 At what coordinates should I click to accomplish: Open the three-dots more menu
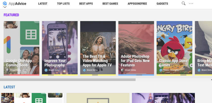click(191, 4)
